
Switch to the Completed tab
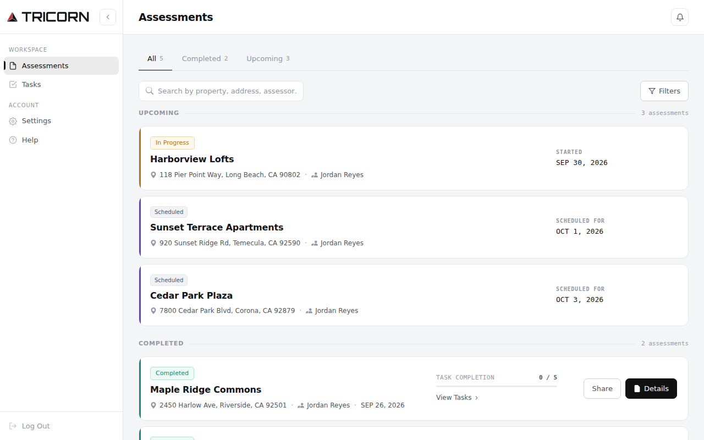point(205,58)
